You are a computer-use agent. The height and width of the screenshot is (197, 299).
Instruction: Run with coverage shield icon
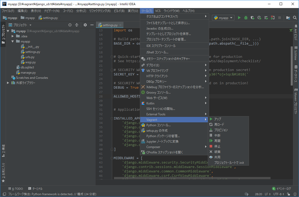pos(252,18)
